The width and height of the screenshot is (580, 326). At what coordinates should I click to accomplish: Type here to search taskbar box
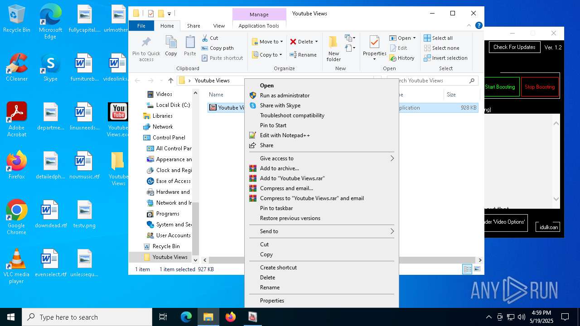(x=87, y=317)
